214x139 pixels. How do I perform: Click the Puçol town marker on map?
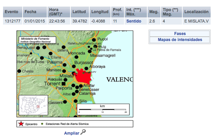click(x=94, y=40)
